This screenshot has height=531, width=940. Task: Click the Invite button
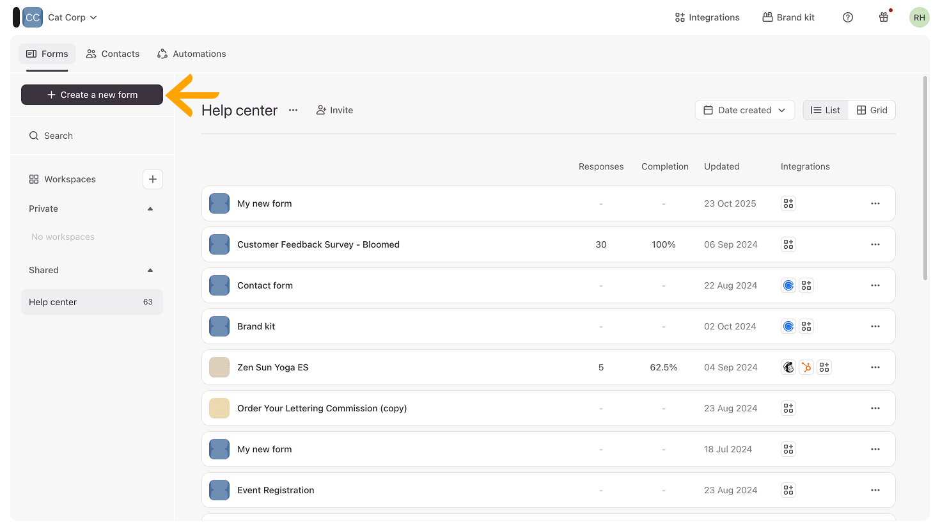click(334, 110)
